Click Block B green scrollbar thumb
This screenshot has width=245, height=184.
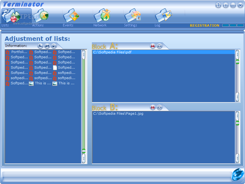click(238, 123)
